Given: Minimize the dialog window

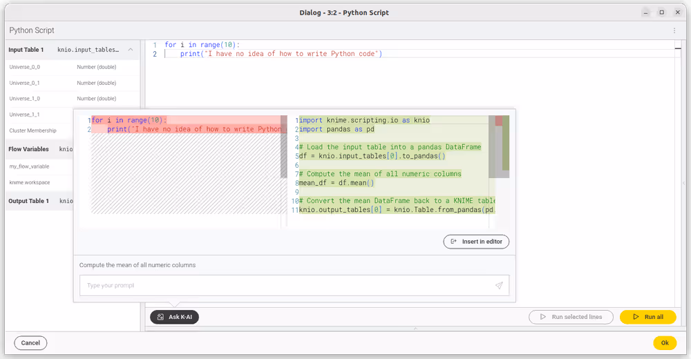Looking at the screenshot, I should (645, 12).
